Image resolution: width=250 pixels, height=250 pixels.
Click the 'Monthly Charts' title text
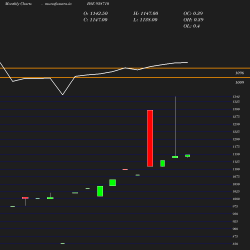18,4
